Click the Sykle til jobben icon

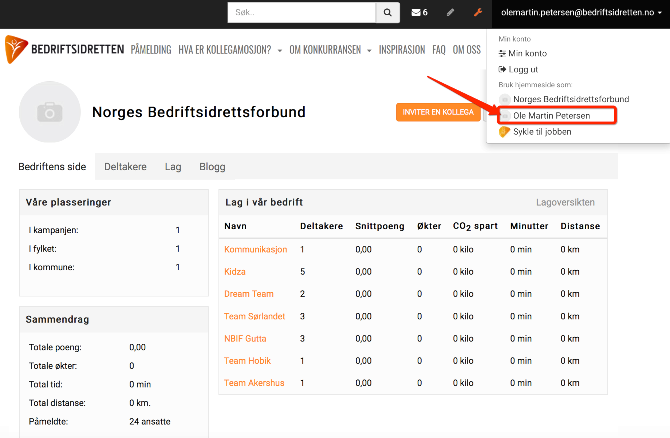(x=504, y=132)
